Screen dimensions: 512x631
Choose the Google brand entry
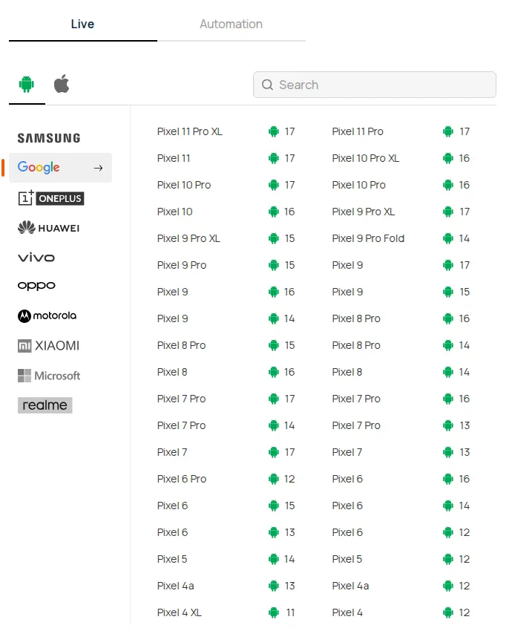(60, 168)
